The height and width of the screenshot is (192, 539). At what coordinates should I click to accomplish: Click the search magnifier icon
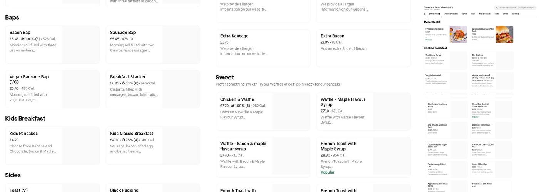pos(497,8)
